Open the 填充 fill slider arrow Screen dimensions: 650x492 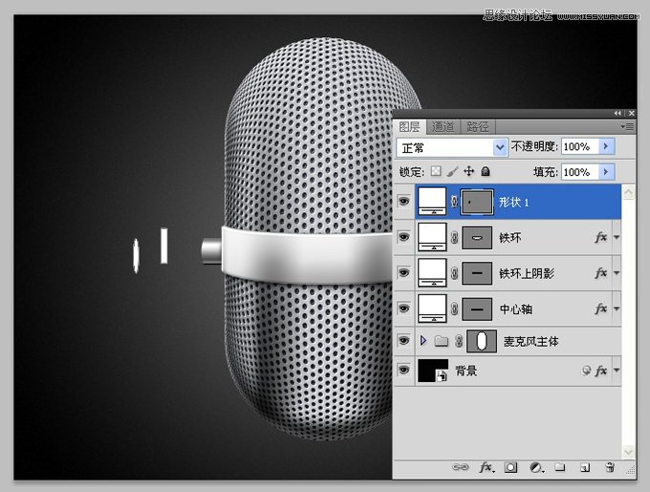(x=606, y=171)
